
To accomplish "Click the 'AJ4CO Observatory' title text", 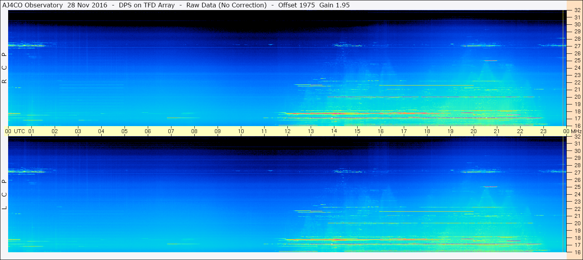I will pos(33,5).
